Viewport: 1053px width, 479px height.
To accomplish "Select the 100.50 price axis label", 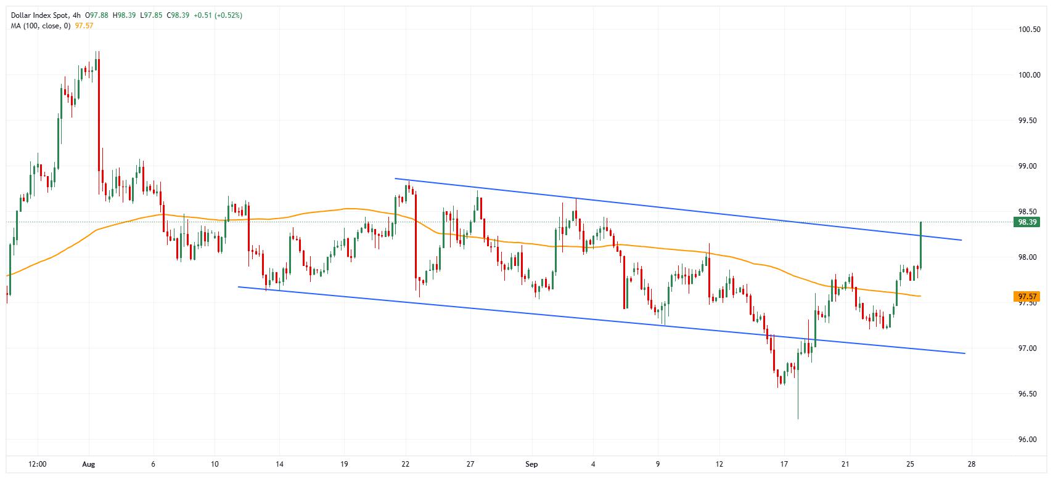I will (x=1030, y=30).
